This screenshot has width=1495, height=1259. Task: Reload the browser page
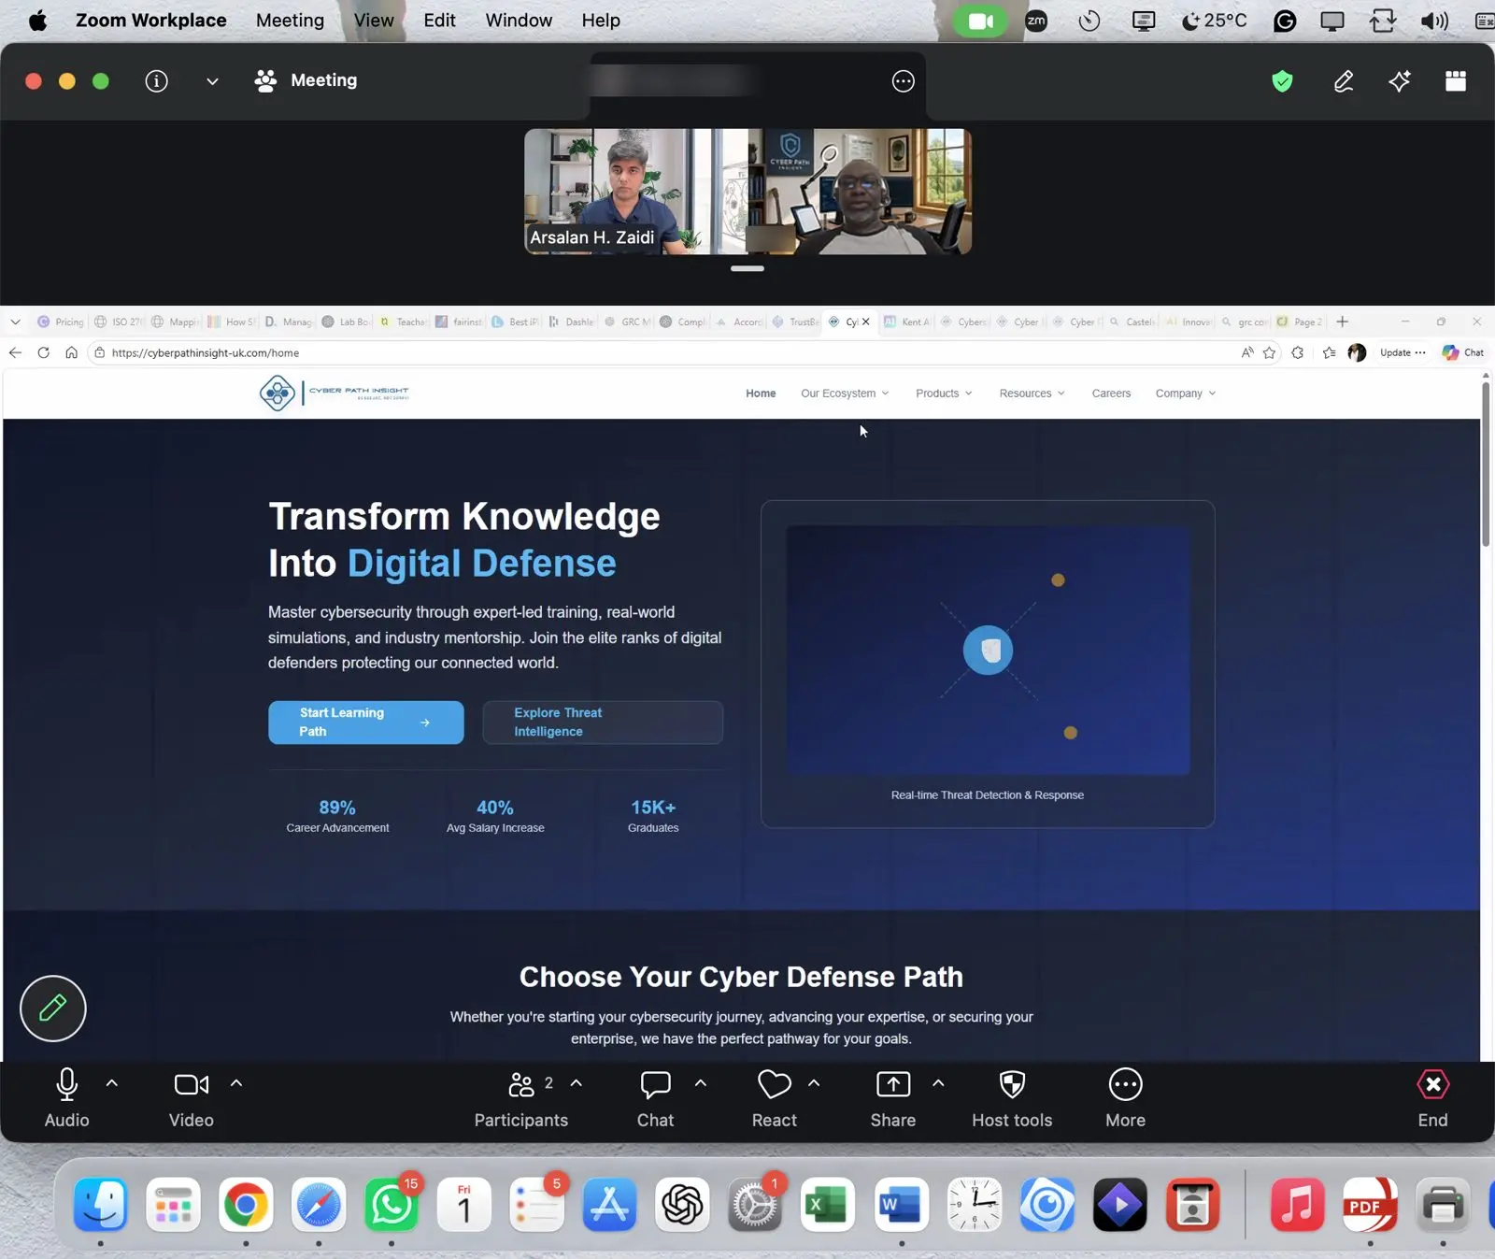(x=43, y=352)
